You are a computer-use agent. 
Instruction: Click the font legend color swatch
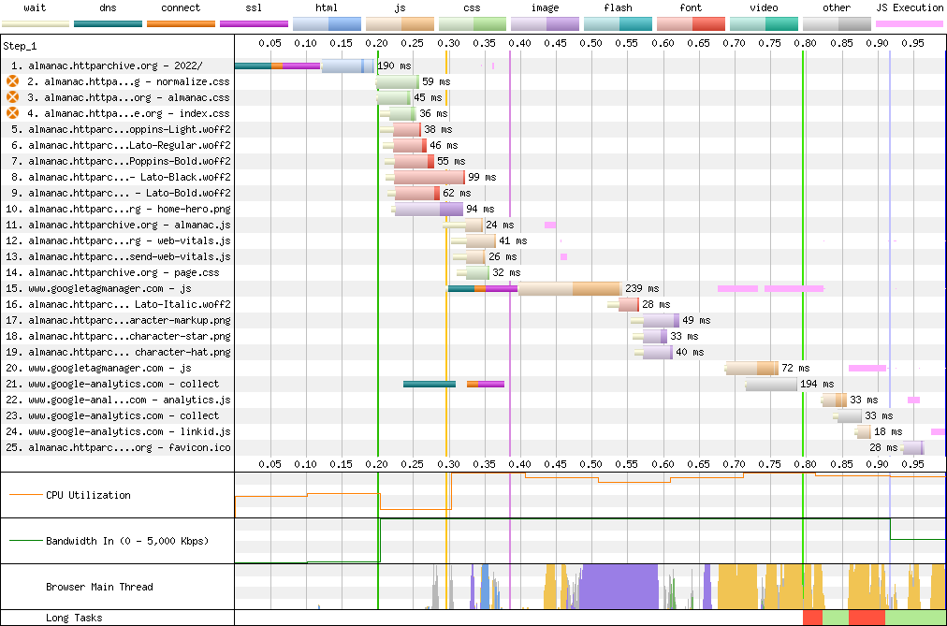(x=691, y=22)
